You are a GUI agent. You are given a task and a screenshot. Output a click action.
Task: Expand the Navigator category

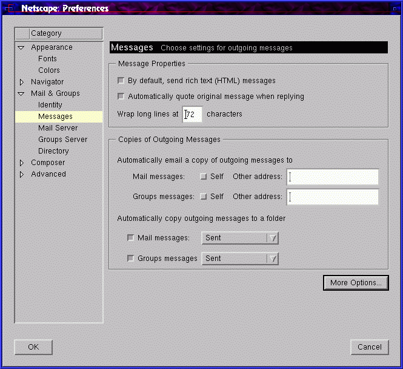22,82
